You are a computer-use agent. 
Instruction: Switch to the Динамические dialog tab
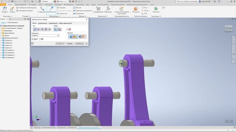pos(42,23)
